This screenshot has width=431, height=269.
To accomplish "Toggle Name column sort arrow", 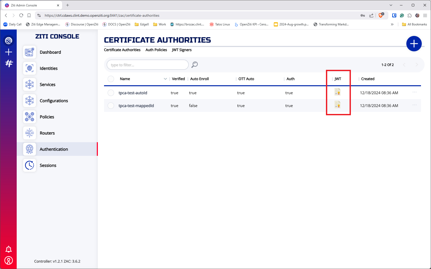I will [x=165, y=79].
